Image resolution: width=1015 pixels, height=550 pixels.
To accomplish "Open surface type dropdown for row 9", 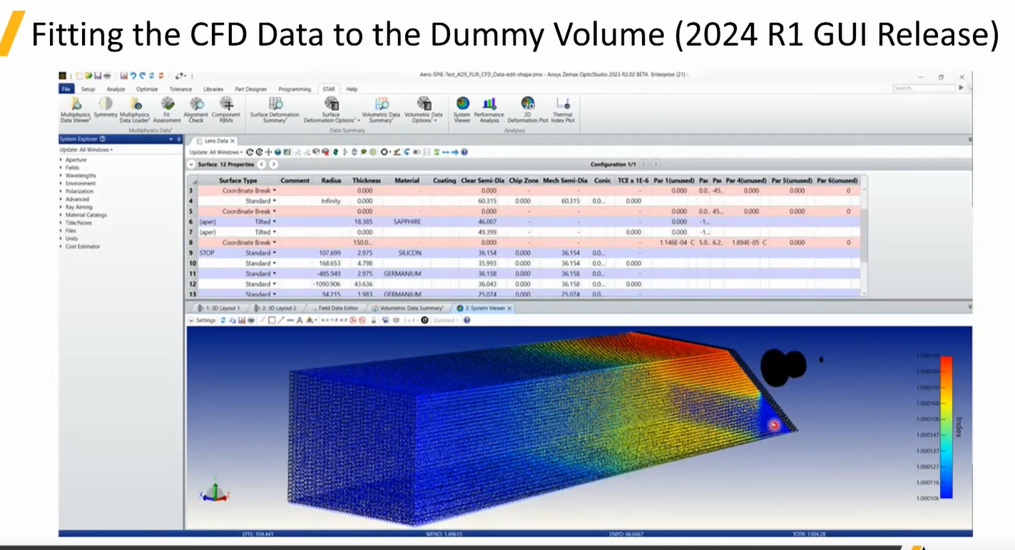I will (x=274, y=253).
